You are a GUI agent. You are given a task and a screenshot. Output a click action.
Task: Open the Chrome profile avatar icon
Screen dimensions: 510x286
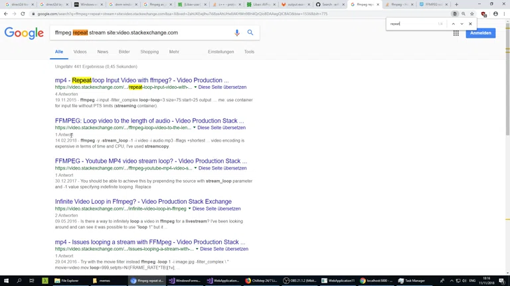(495, 14)
